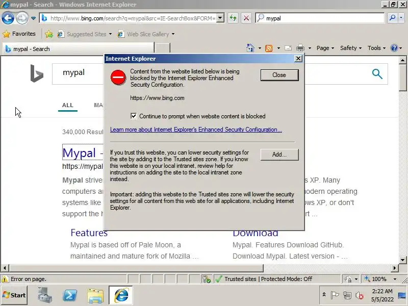Viewport: 408px width, 306px height.
Task: Click the privacy lock status bar icon
Action: [348, 279]
